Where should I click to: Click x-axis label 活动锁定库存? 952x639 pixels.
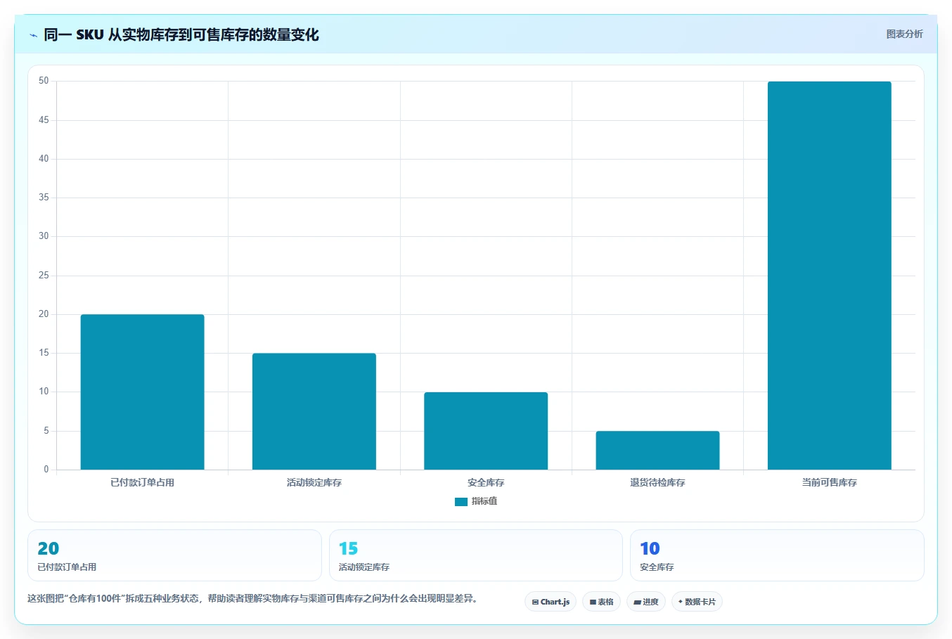tap(314, 482)
